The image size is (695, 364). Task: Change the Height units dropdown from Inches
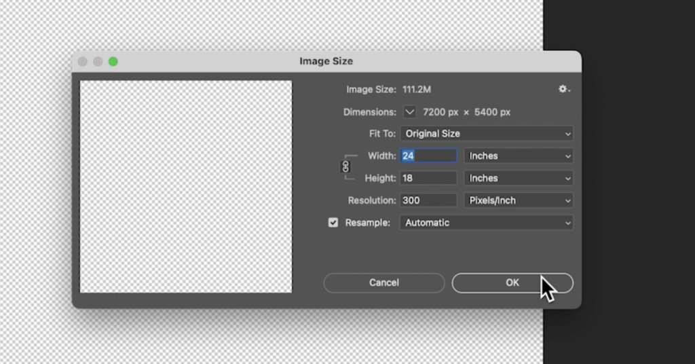coord(519,178)
